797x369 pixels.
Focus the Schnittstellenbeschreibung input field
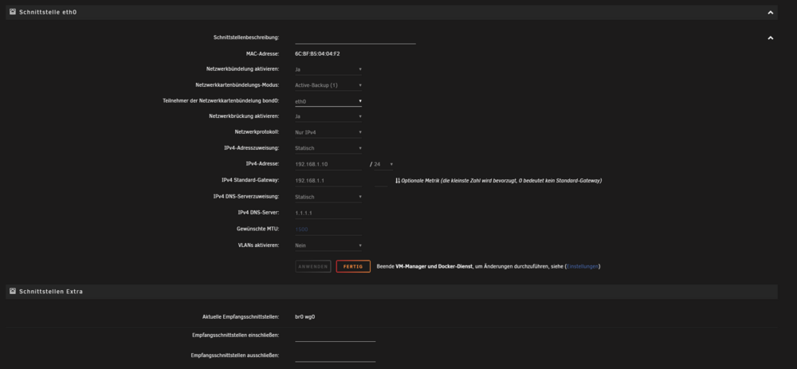point(355,37)
